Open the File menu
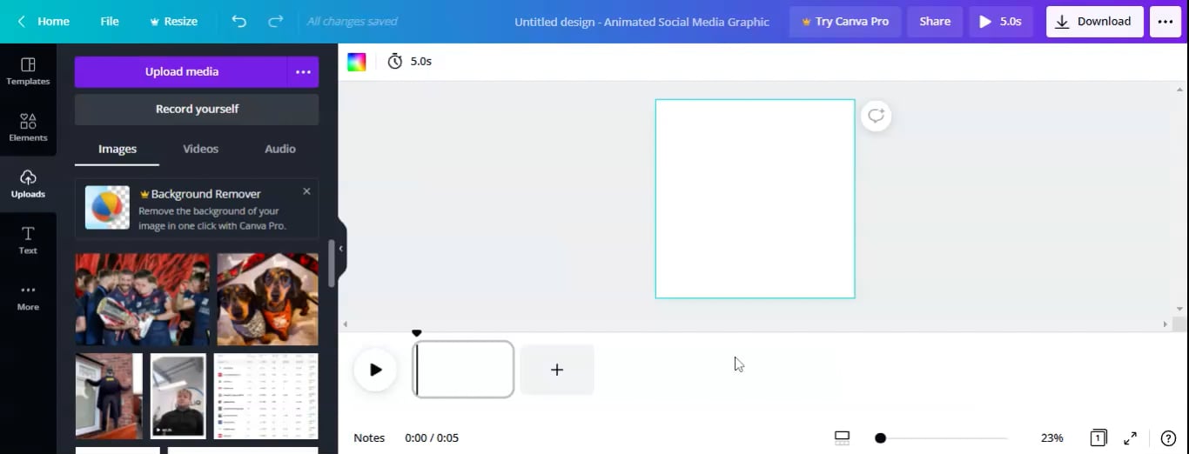 coord(110,21)
